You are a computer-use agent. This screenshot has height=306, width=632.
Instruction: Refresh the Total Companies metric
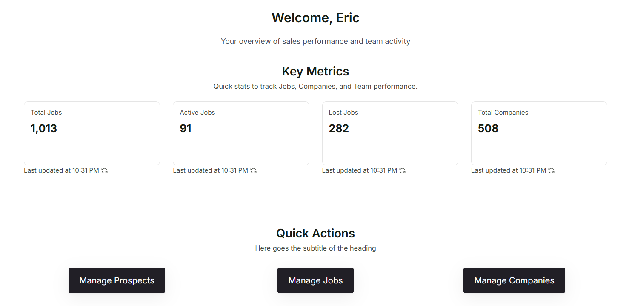tap(552, 170)
